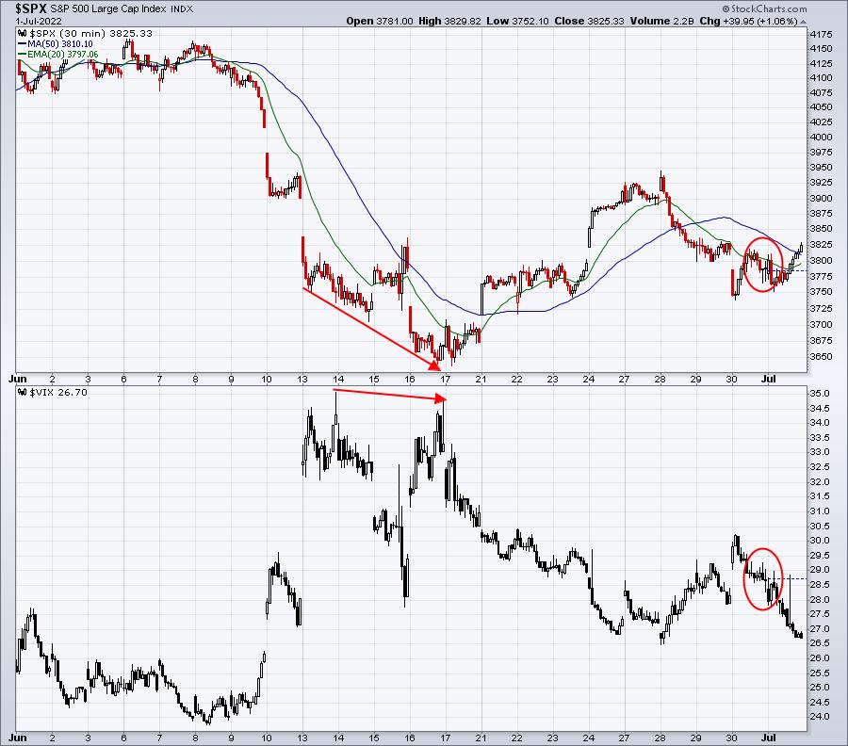Click the 35.0 level on the VIX axis
The height and width of the screenshot is (746, 848).
click(822, 393)
